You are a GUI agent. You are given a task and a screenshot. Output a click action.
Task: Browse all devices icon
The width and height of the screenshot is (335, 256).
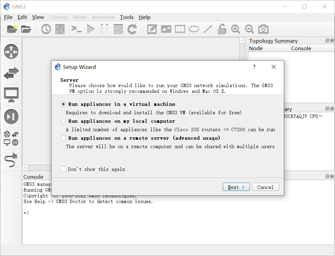click(11, 138)
